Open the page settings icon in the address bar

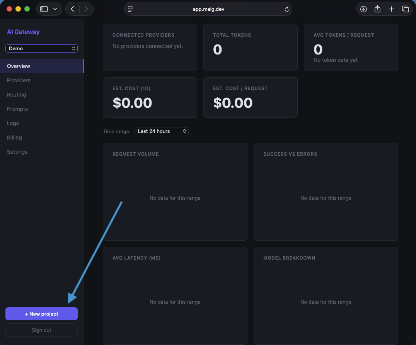click(x=130, y=9)
